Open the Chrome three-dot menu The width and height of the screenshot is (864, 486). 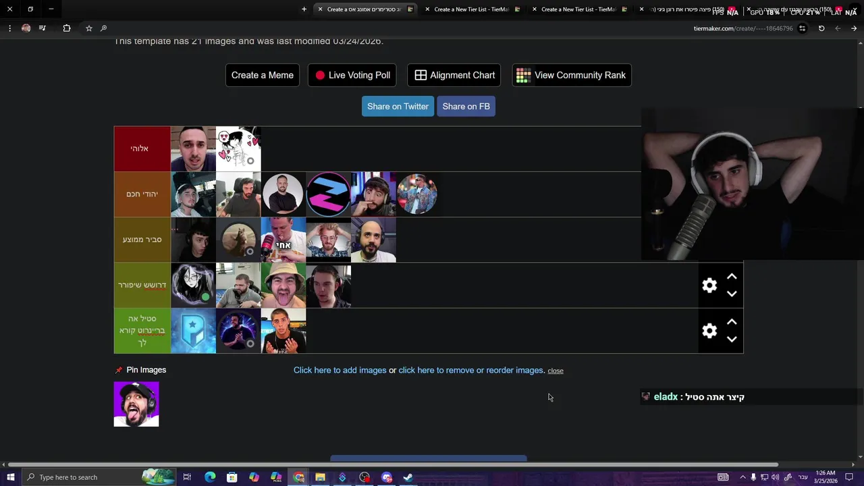9,28
